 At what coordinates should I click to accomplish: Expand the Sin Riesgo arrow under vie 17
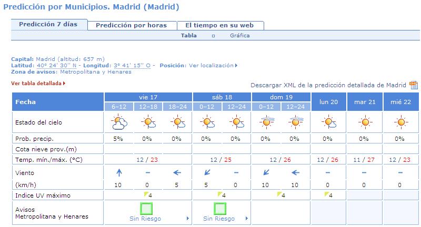pos(188,219)
